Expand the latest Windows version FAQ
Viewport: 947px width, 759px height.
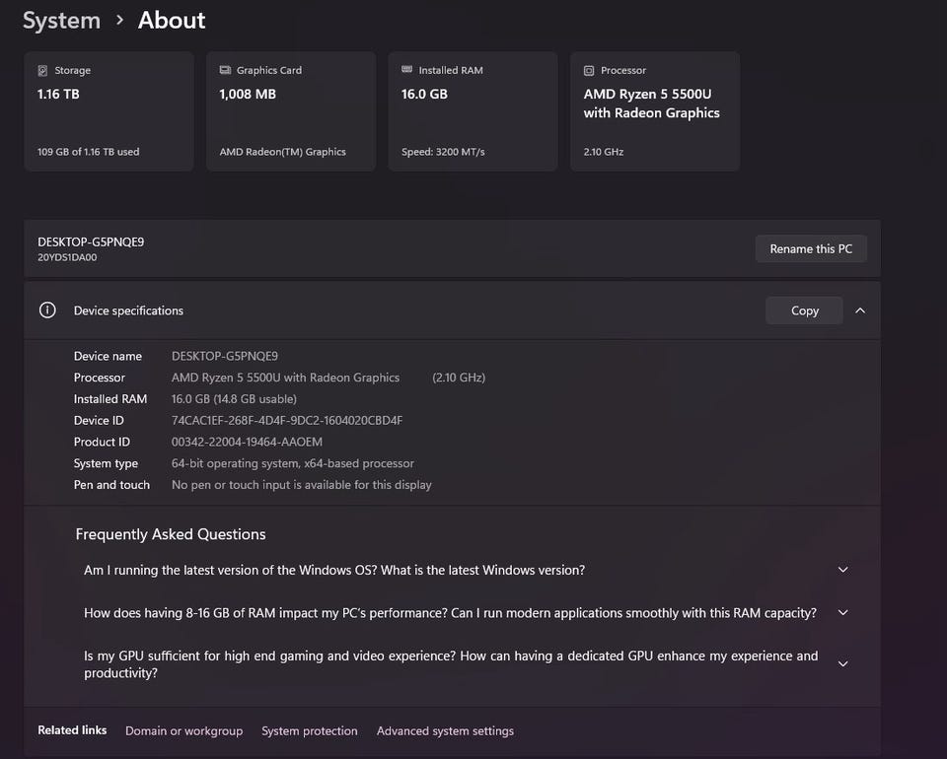(x=842, y=570)
